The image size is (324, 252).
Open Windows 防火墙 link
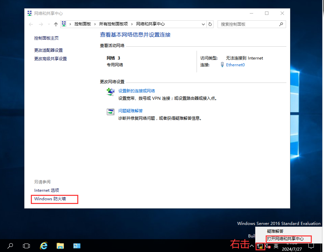50,199
